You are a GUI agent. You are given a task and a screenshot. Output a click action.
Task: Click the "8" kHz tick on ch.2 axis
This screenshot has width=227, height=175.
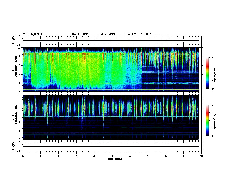pos(20,104)
